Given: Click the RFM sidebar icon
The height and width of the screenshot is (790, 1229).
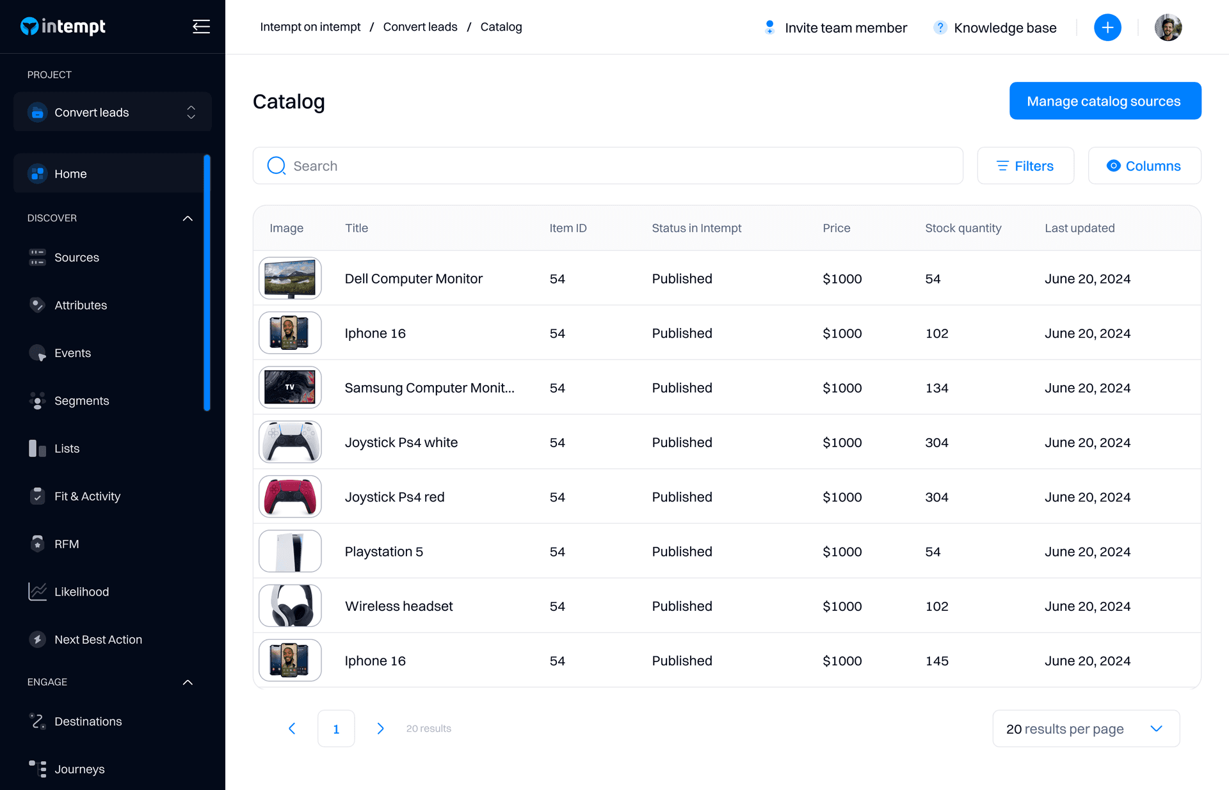Looking at the screenshot, I should click(38, 544).
